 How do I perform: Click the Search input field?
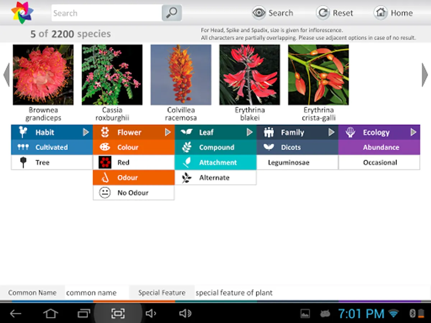107,13
